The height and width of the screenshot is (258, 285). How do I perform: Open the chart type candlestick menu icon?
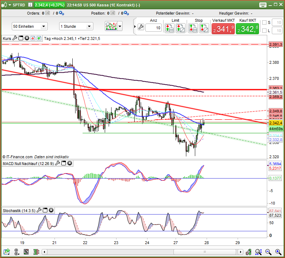point(4,5)
